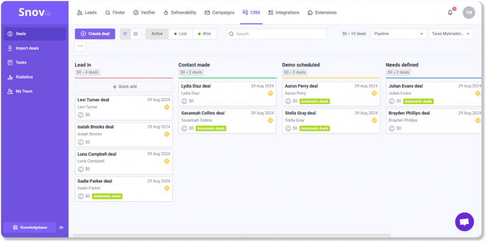Click Automatic deals tag on Savannah Collins deal
Viewport: 486px width, 242px height.
point(211,128)
